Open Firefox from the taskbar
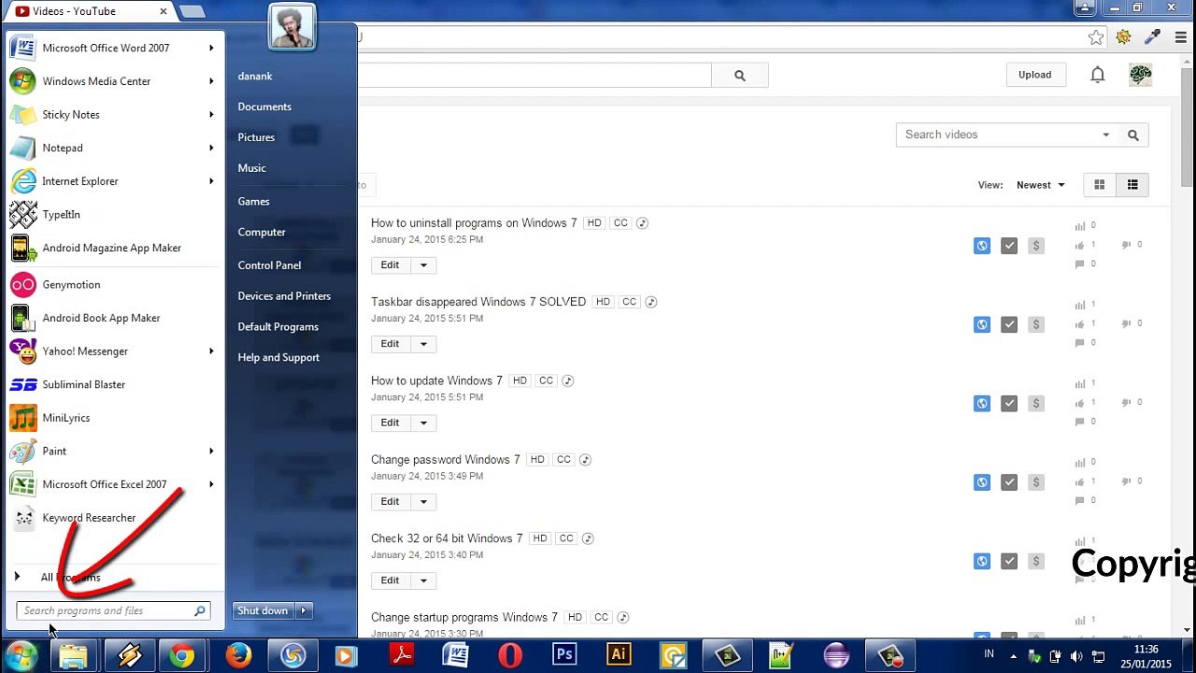This screenshot has height=673, width=1196. click(x=238, y=655)
